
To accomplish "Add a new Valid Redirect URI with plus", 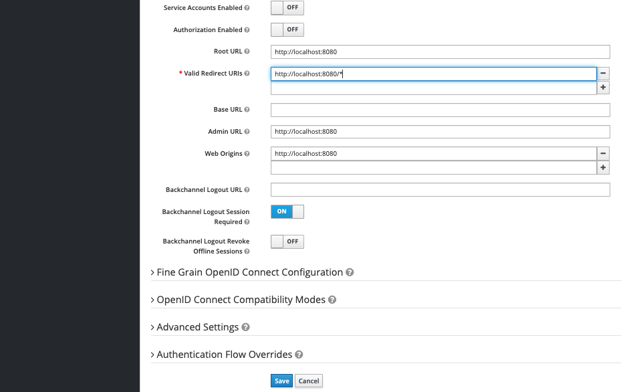I will 603,88.
